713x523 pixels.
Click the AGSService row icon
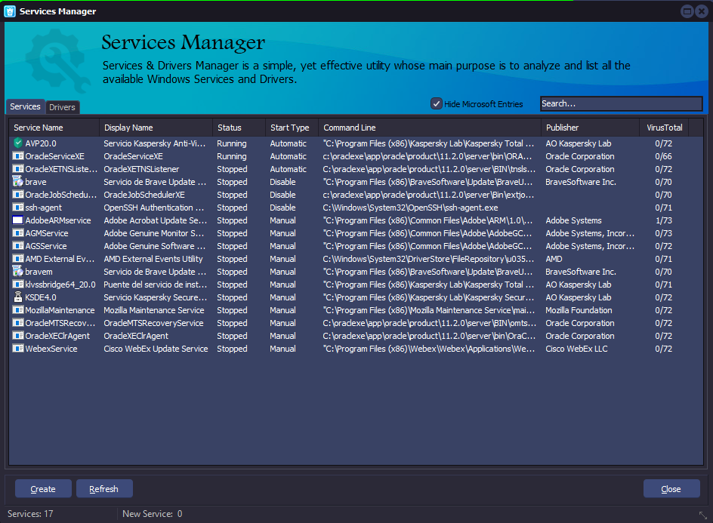tap(17, 246)
